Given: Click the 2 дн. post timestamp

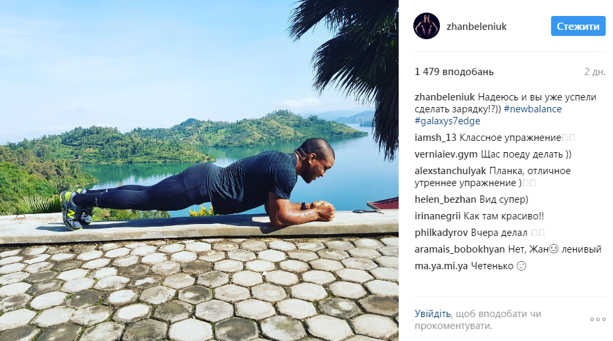Looking at the screenshot, I should coord(594,72).
